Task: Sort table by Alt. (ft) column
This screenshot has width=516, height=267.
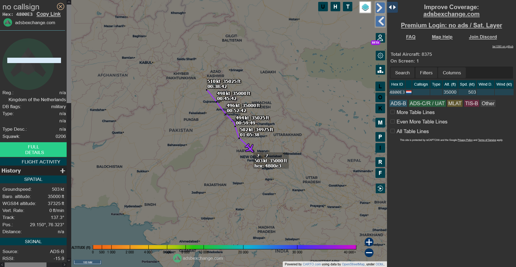Action: pos(450,84)
